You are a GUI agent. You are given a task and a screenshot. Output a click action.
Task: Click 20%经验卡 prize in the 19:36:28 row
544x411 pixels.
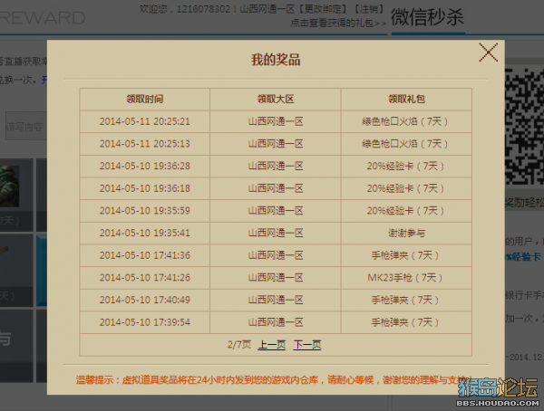(x=406, y=166)
